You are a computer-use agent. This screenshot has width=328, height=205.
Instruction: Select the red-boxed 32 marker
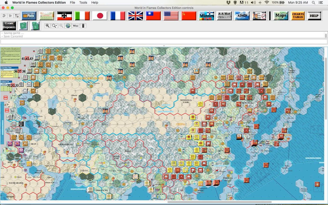[13, 85]
